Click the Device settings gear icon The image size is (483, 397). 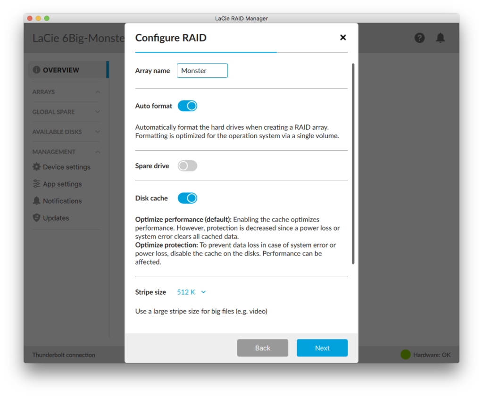point(36,166)
